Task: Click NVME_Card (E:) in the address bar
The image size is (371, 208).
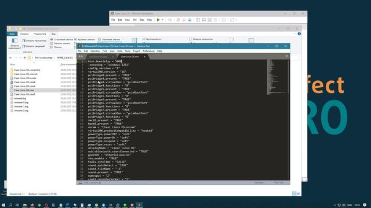Action: click(64, 58)
